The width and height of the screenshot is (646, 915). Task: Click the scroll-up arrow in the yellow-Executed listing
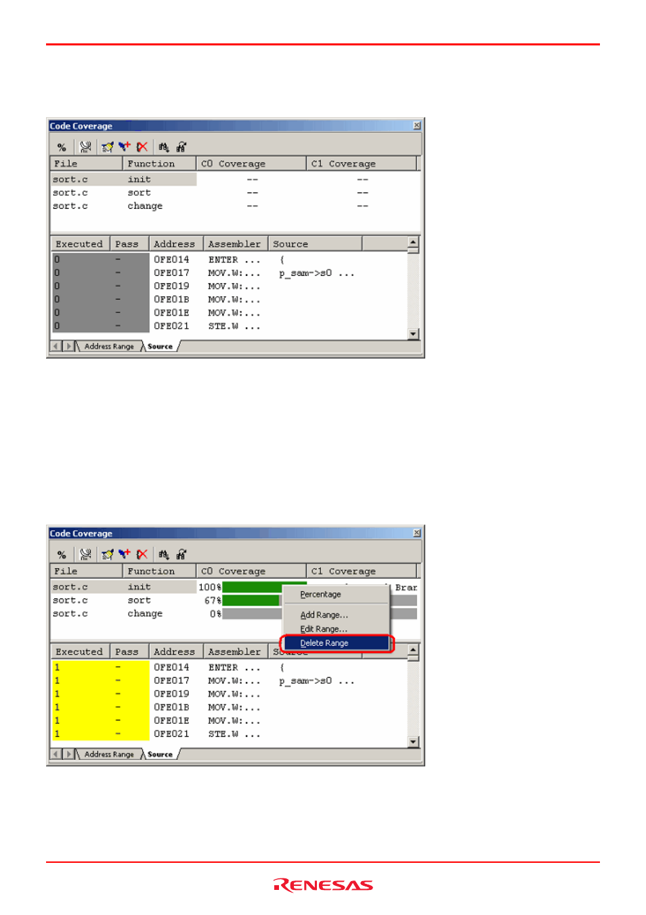click(x=413, y=650)
